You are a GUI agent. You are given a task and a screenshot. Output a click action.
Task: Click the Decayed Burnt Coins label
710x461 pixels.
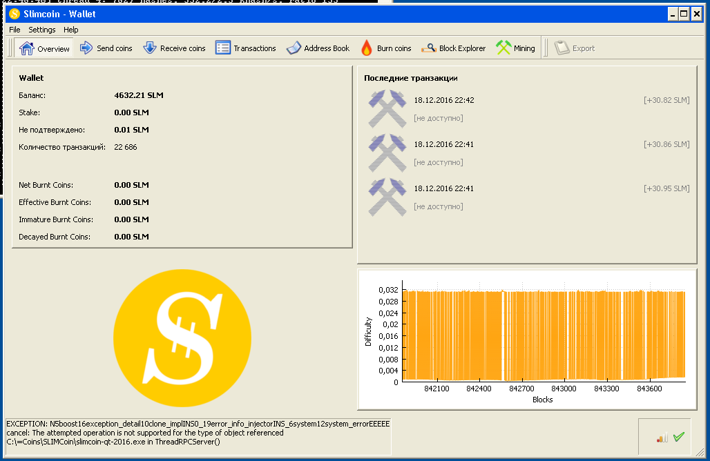pyautogui.click(x=55, y=237)
